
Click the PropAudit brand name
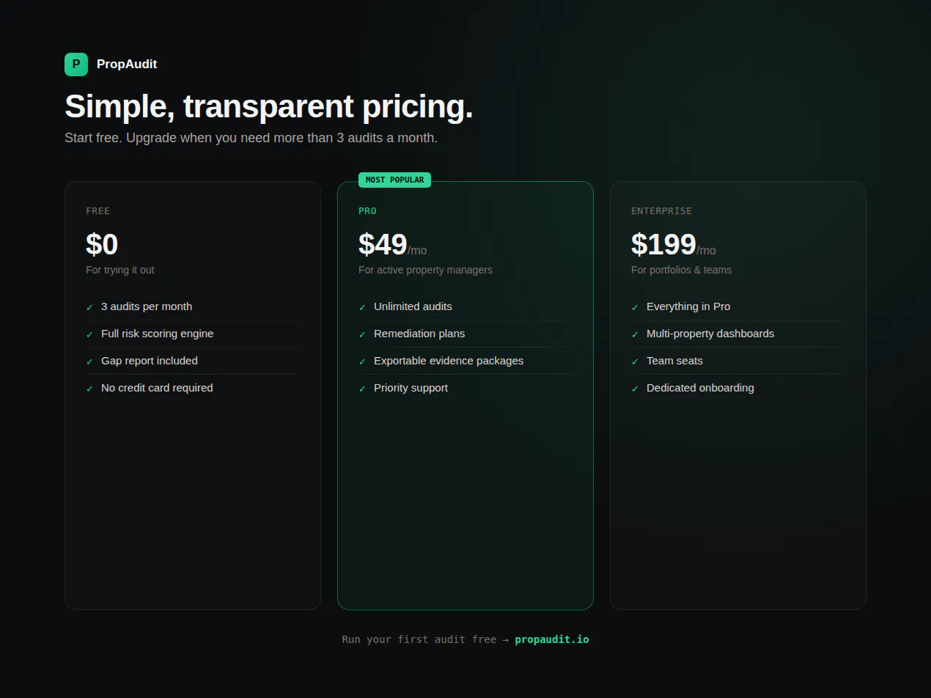click(127, 65)
